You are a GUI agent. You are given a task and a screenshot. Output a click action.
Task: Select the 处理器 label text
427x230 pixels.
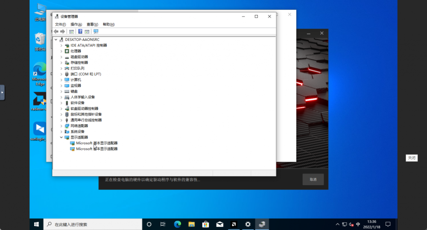click(76, 51)
